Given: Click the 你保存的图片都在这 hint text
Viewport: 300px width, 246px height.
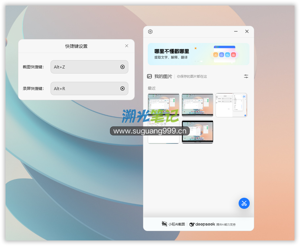Looking at the screenshot, I should point(192,76).
